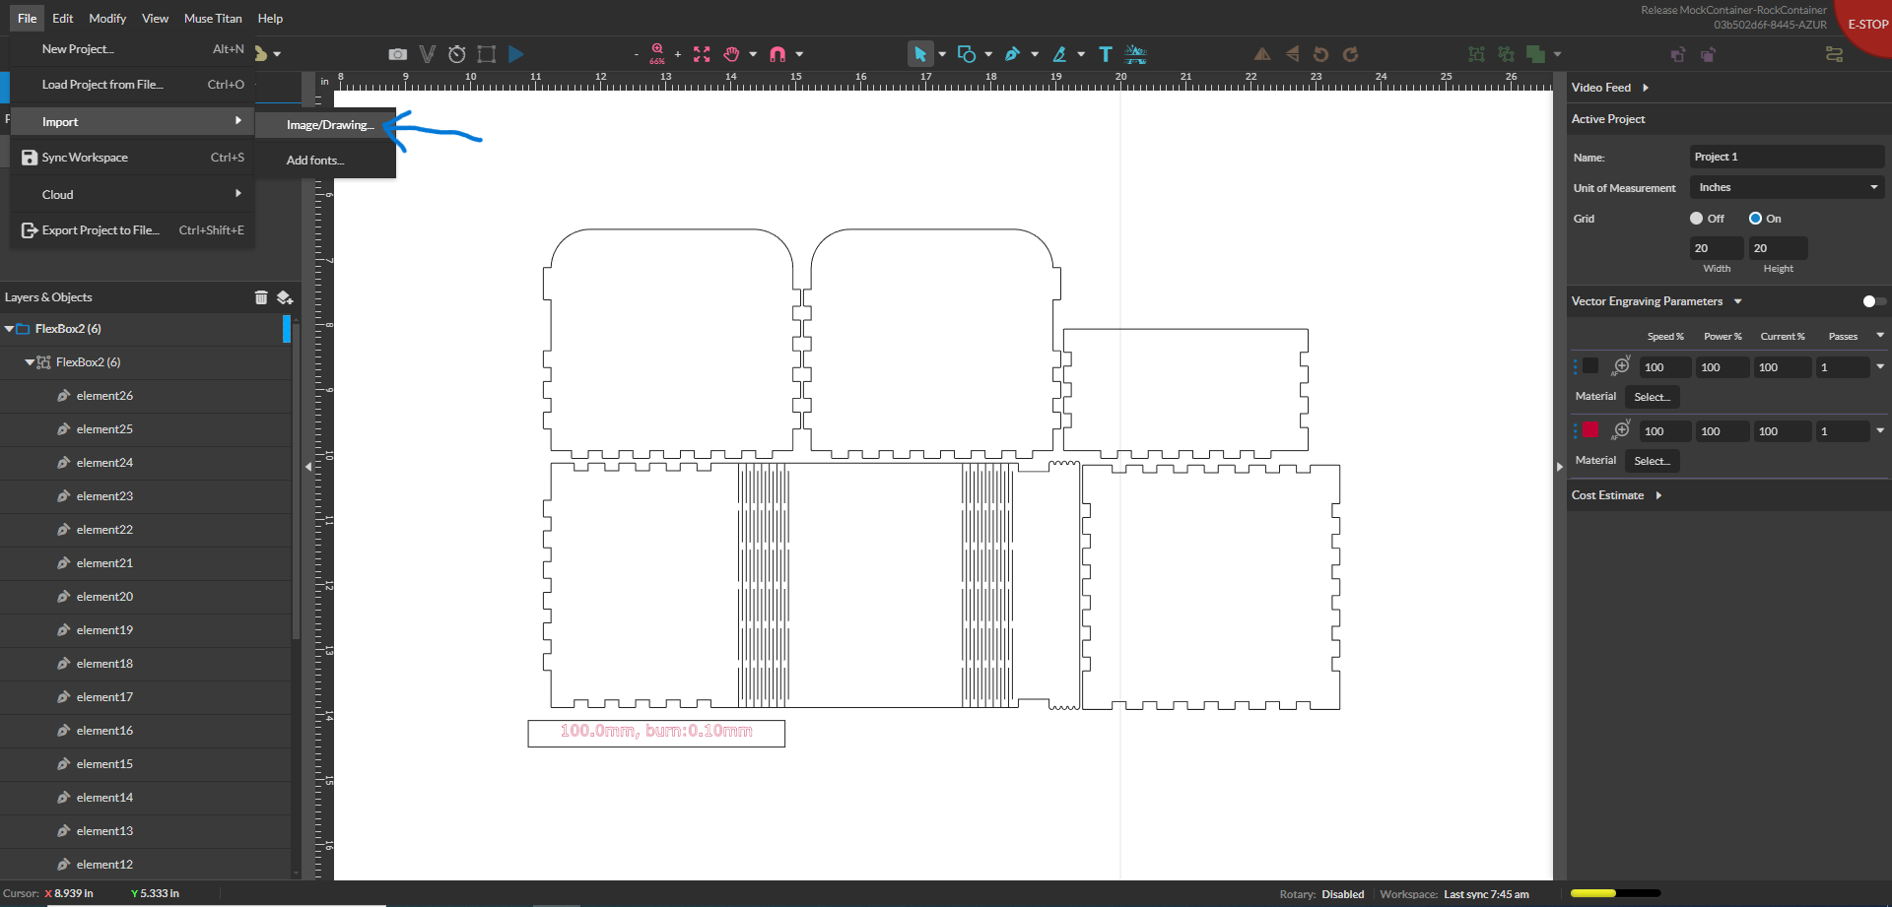Click the red color swatch
The image size is (1892, 907).
[1590, 430]
